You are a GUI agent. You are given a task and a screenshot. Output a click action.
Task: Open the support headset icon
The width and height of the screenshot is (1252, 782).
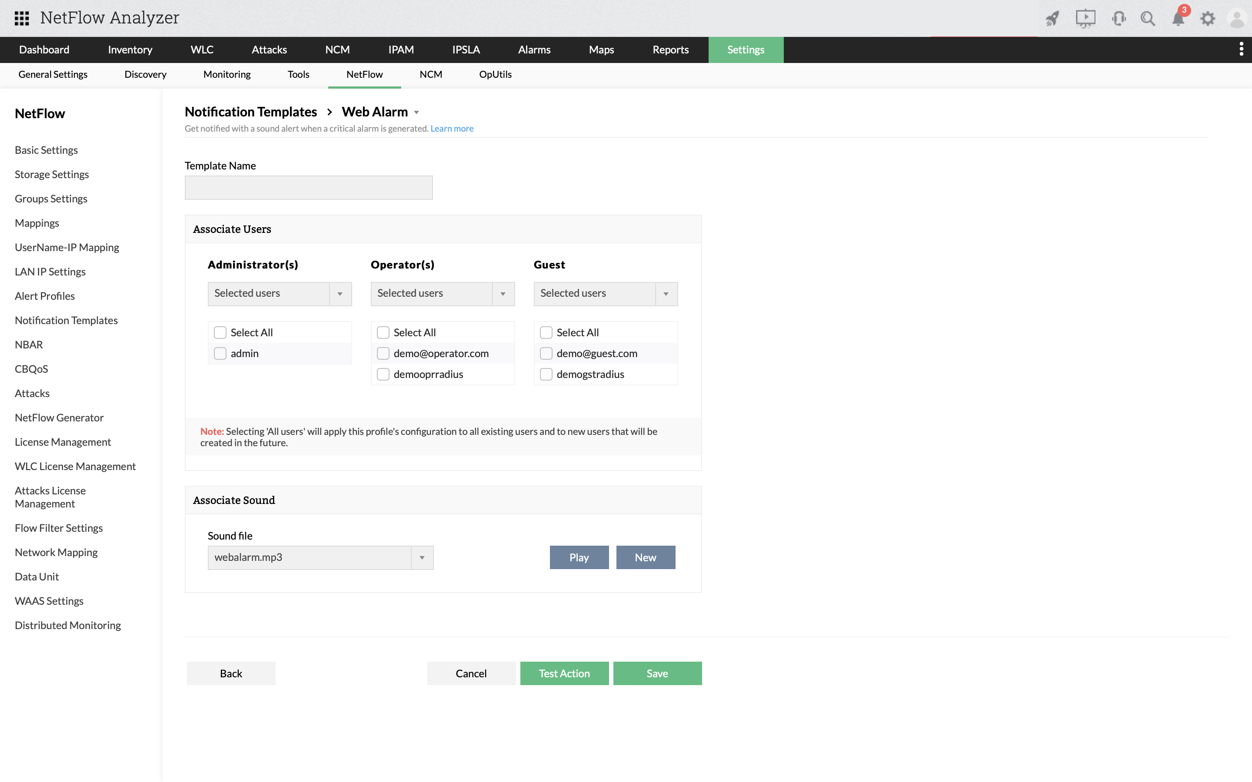(x=1118, y=19)
